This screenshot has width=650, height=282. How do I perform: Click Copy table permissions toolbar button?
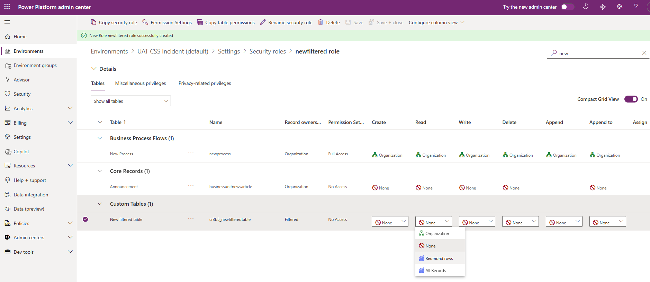pos(226,22)
